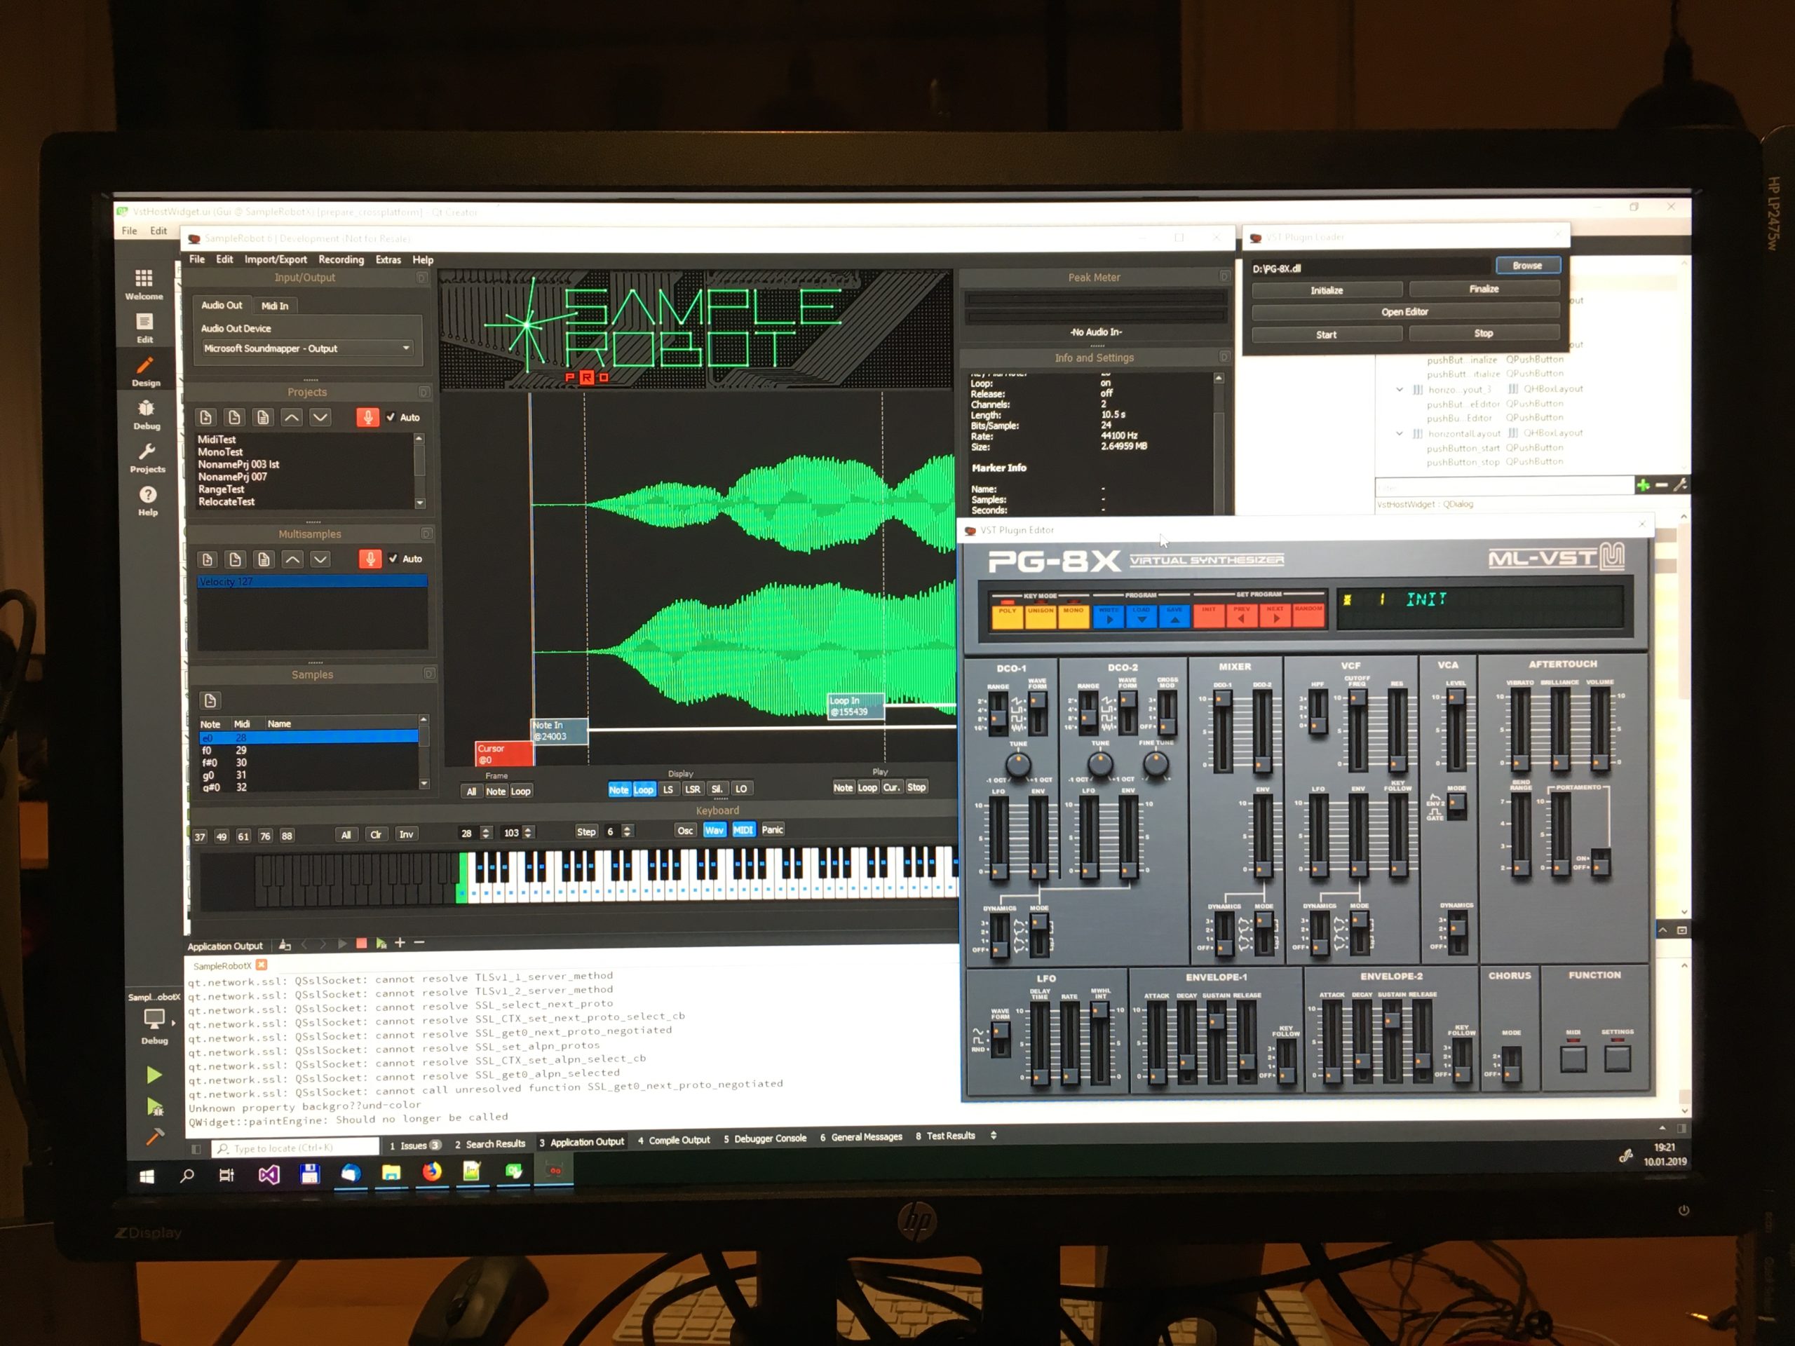Launch Firefox from the Windows taskbar
The width and height of the screenshot is (1795, 1346).
pos(432,1171)
